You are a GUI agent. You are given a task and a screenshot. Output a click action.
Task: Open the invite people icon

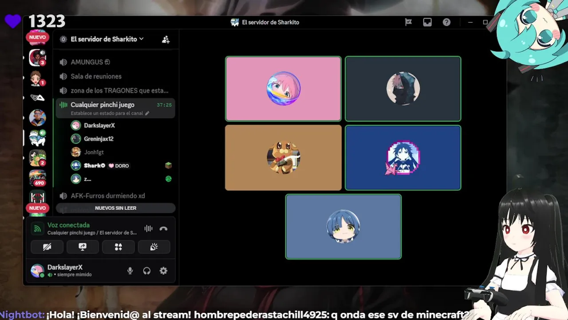[x=166, y=39]
